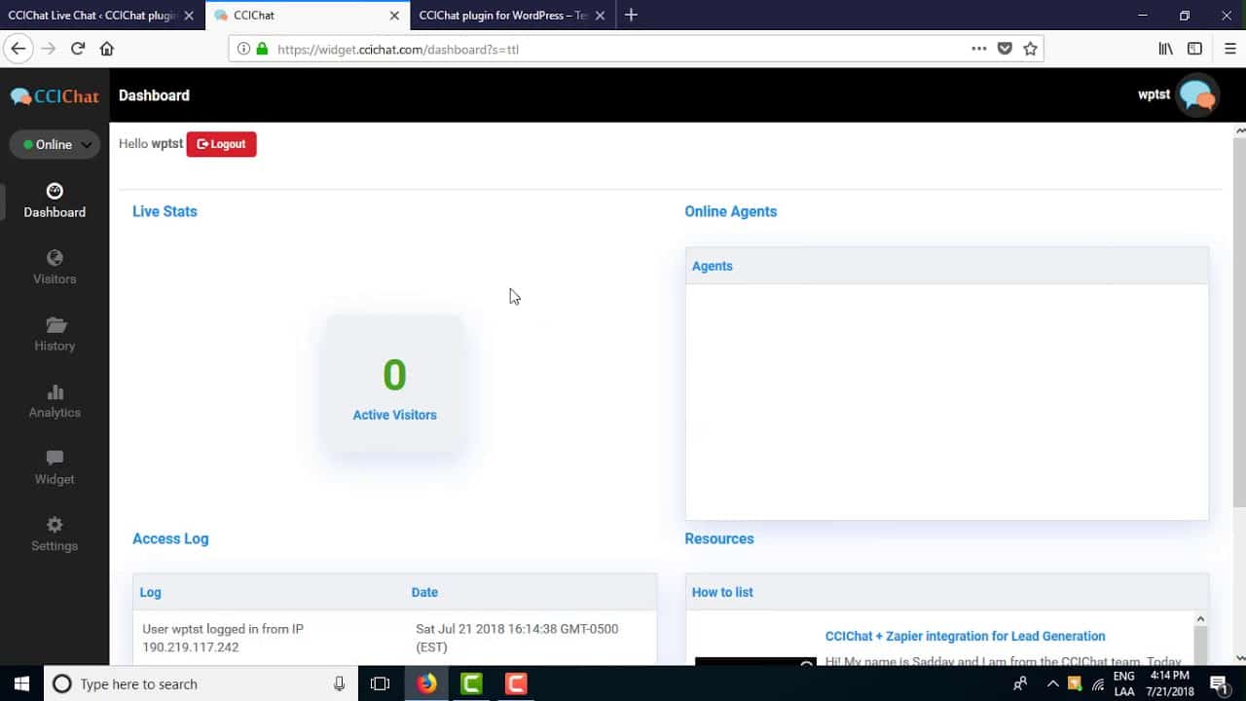Switch to the CCIChat Live Chat plugin tab
The width and height of the screenshot is (1246, 701).
point(92,15)
